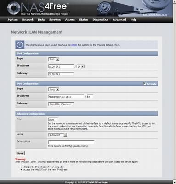Select the Media Autoselect dropdown
176x184 pixels.
[x=58, y=135]
